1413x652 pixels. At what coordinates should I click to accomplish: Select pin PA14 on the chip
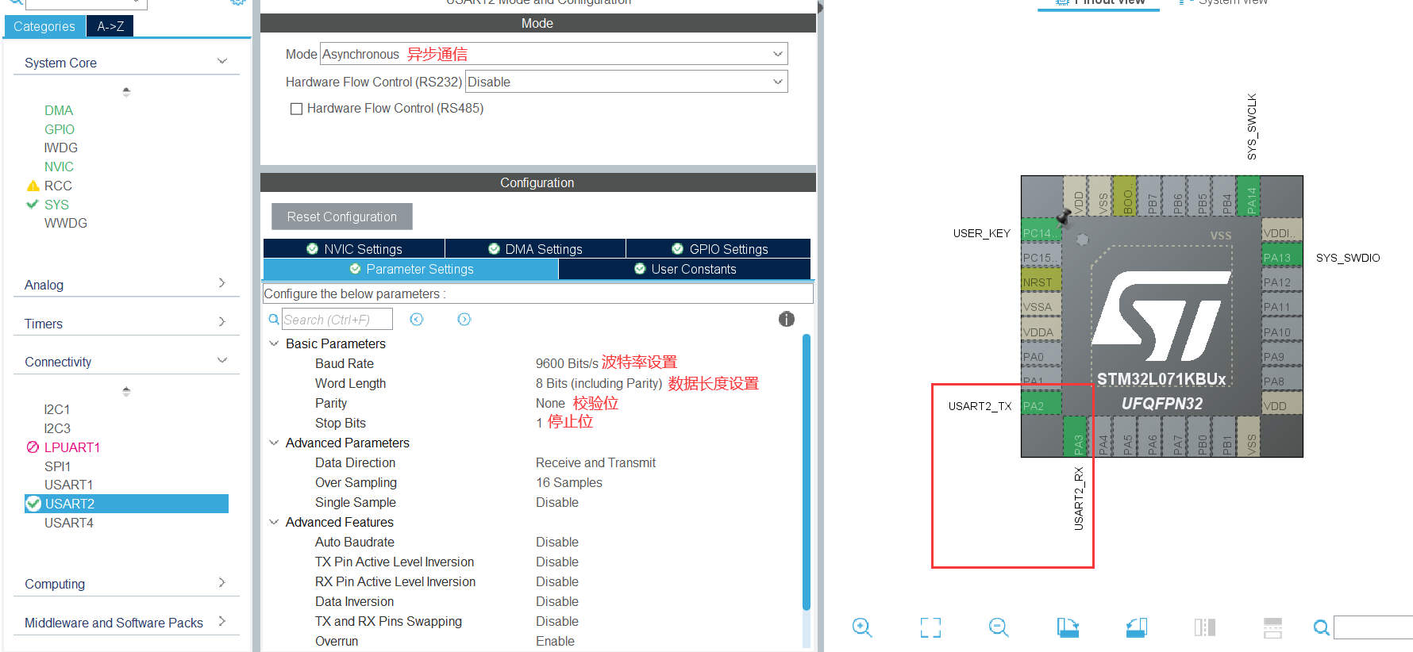click(x=1250, y=196)
